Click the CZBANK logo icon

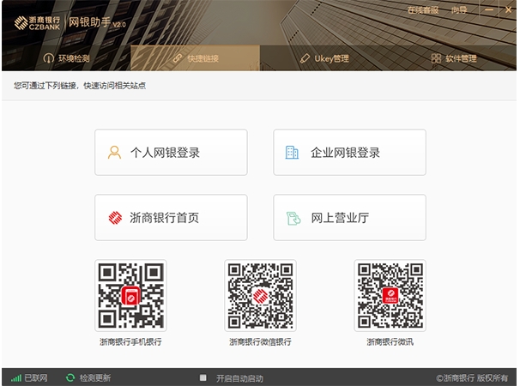coord(21,23)
